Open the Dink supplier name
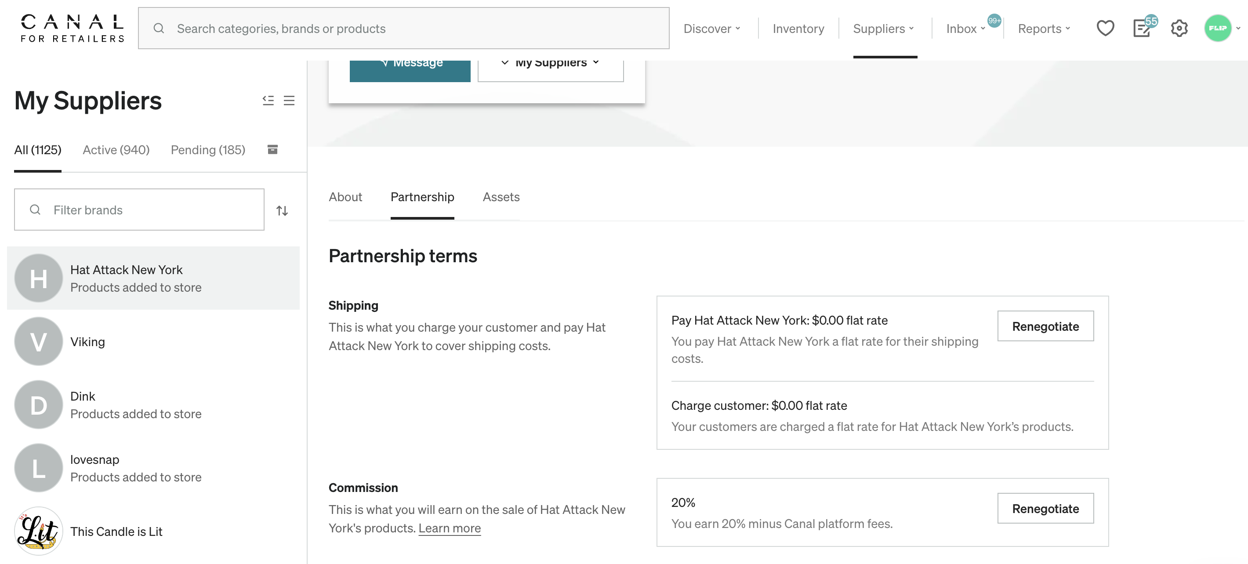 (83, 397)
